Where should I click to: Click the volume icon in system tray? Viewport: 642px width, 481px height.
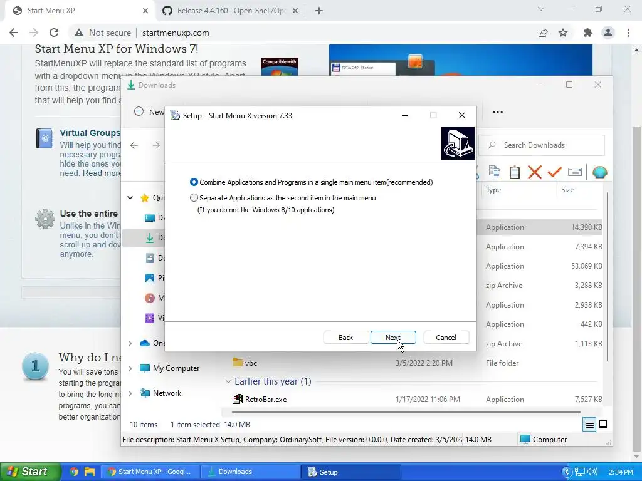tap(592, 472)
